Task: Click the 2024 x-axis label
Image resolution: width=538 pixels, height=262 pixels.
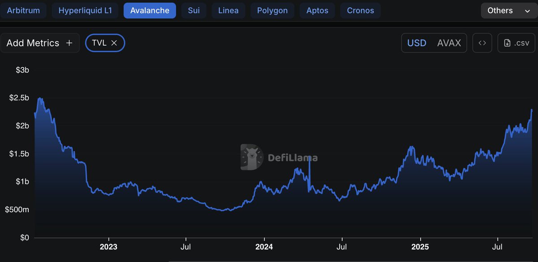Action: (264, 247)
